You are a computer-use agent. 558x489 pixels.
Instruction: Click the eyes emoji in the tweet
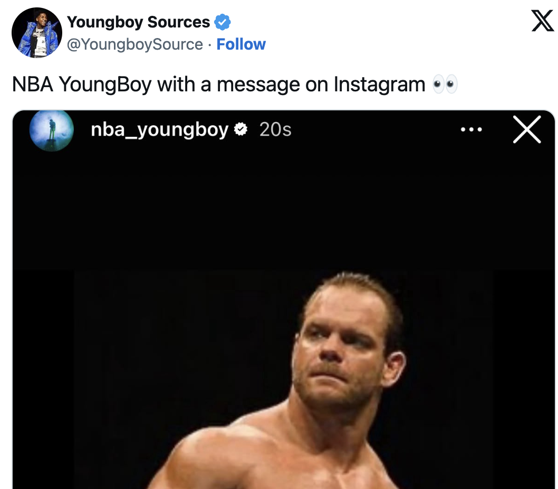[445, 84]
